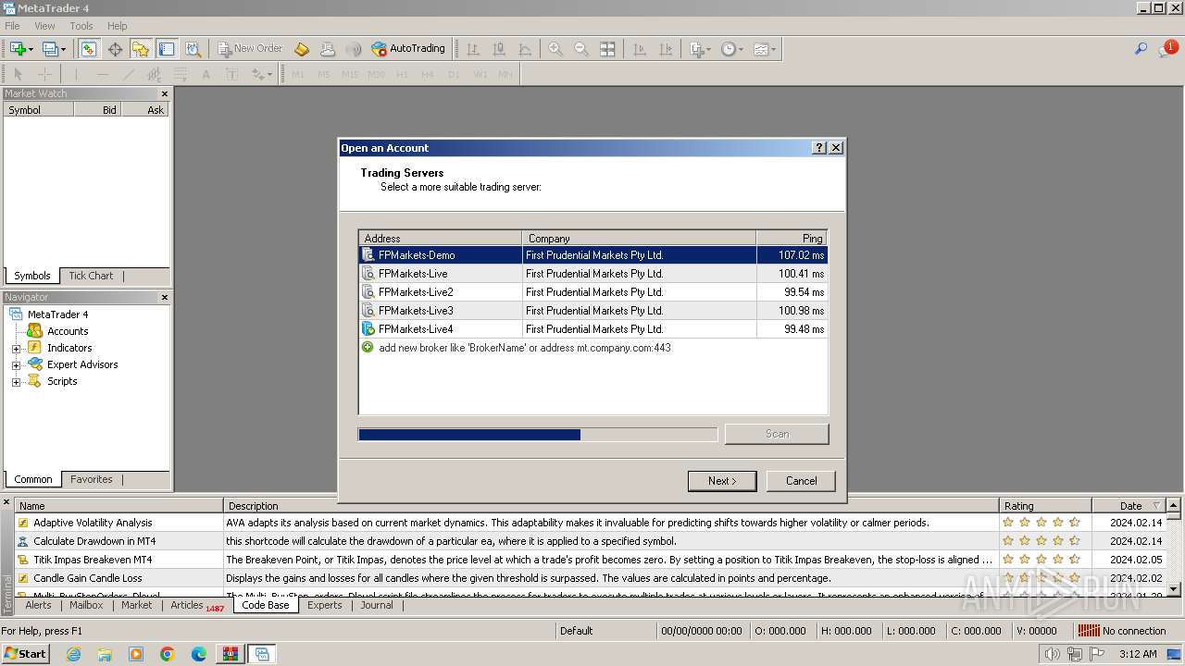Open Google Chrome from the taskbar
The height and width of the screenshot is (666, 1185).
168,654
